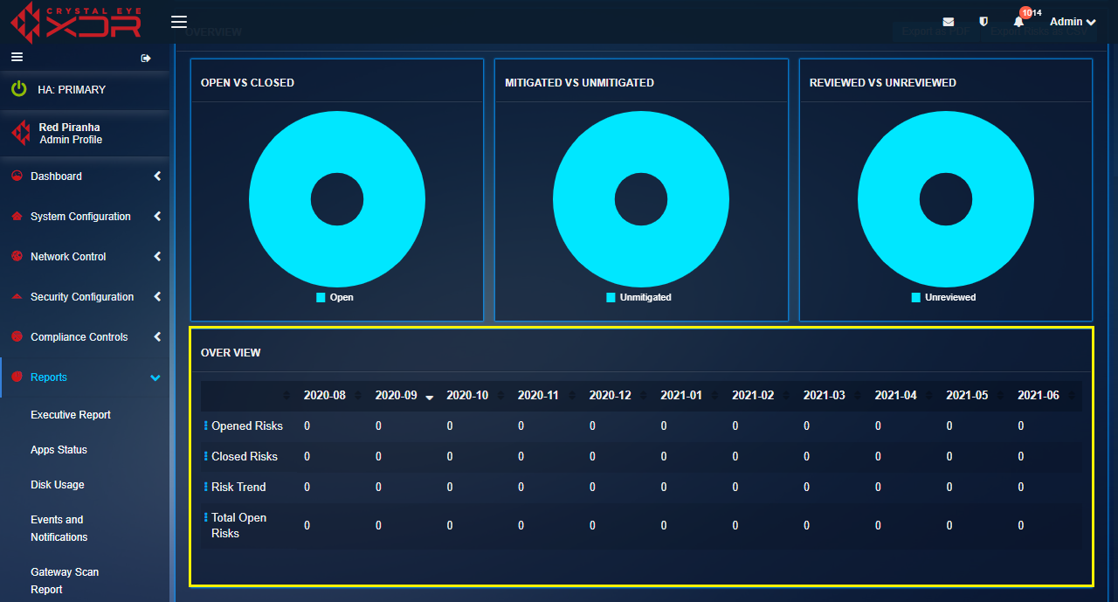This screenshot has height=602, width=1118.
Task: Expand the Admin user dropdown
Action: [x=1073, y=22]
